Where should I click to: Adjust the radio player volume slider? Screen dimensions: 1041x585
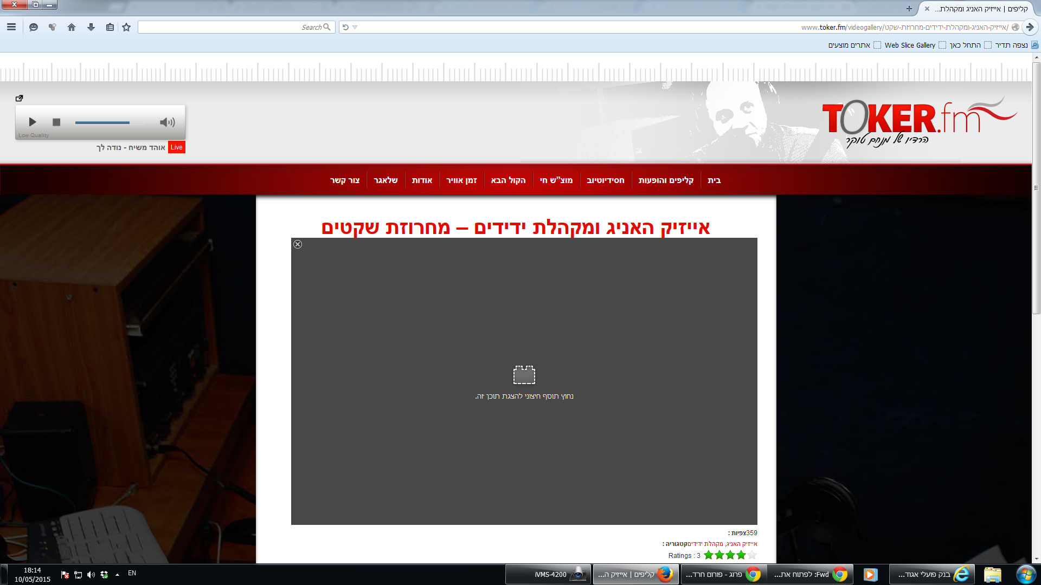108,123
